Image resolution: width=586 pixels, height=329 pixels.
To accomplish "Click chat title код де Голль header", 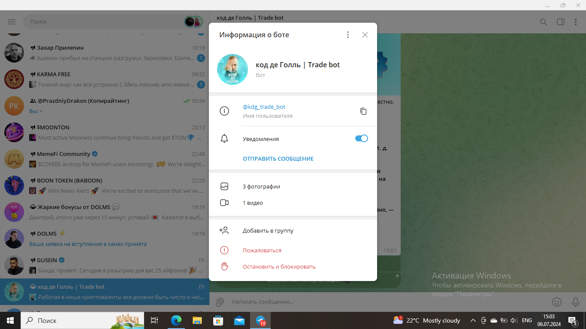I will click(250, 18).
